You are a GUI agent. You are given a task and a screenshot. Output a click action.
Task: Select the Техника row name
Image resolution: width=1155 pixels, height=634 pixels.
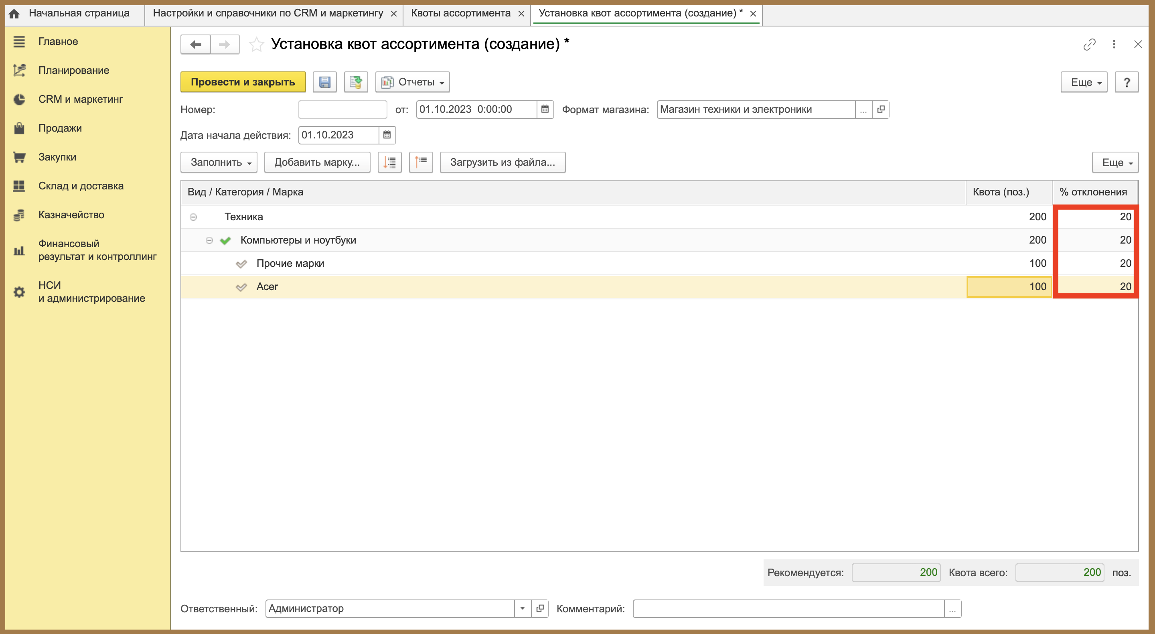click(243, 217)
